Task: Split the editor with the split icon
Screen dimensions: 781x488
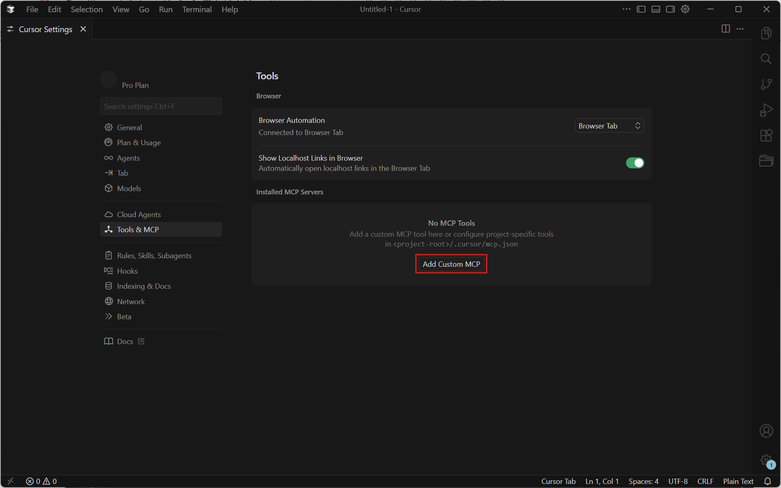Action: point(726,28)
